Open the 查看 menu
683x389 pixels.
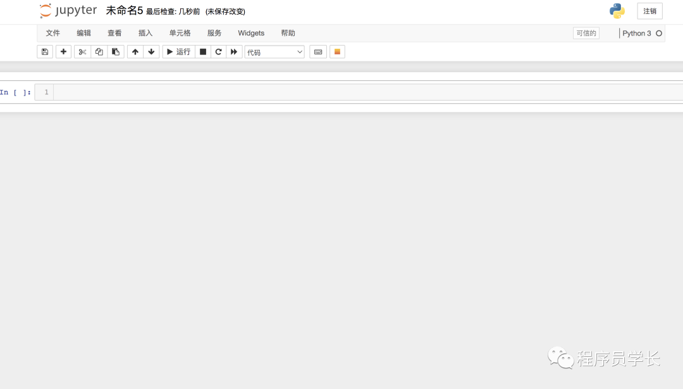coord(114,33)
